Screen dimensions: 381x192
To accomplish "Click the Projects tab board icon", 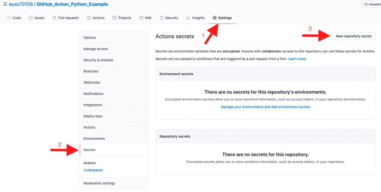I will [x=115, y=18].
